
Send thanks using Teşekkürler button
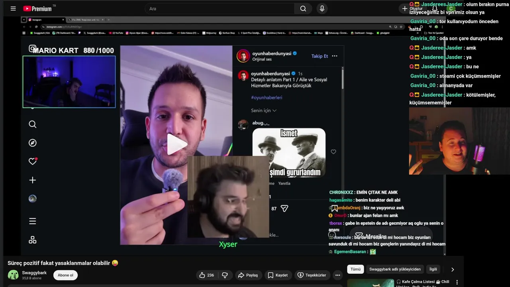coord(312,275)
